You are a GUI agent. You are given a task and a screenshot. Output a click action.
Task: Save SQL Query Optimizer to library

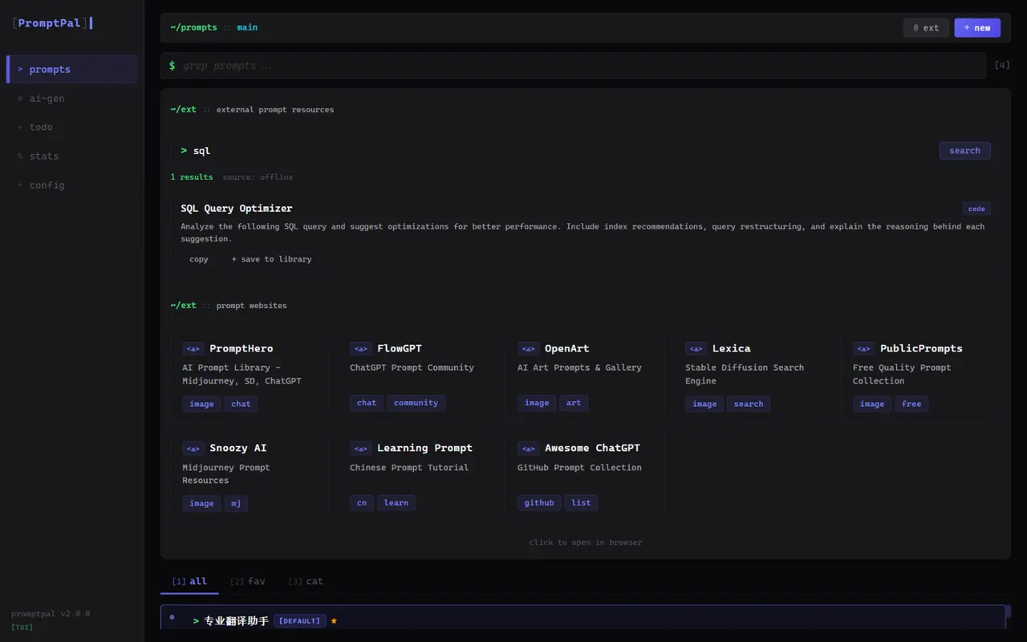[271, 259]
